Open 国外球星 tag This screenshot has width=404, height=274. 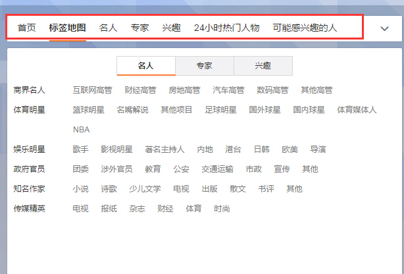(265, 110)
